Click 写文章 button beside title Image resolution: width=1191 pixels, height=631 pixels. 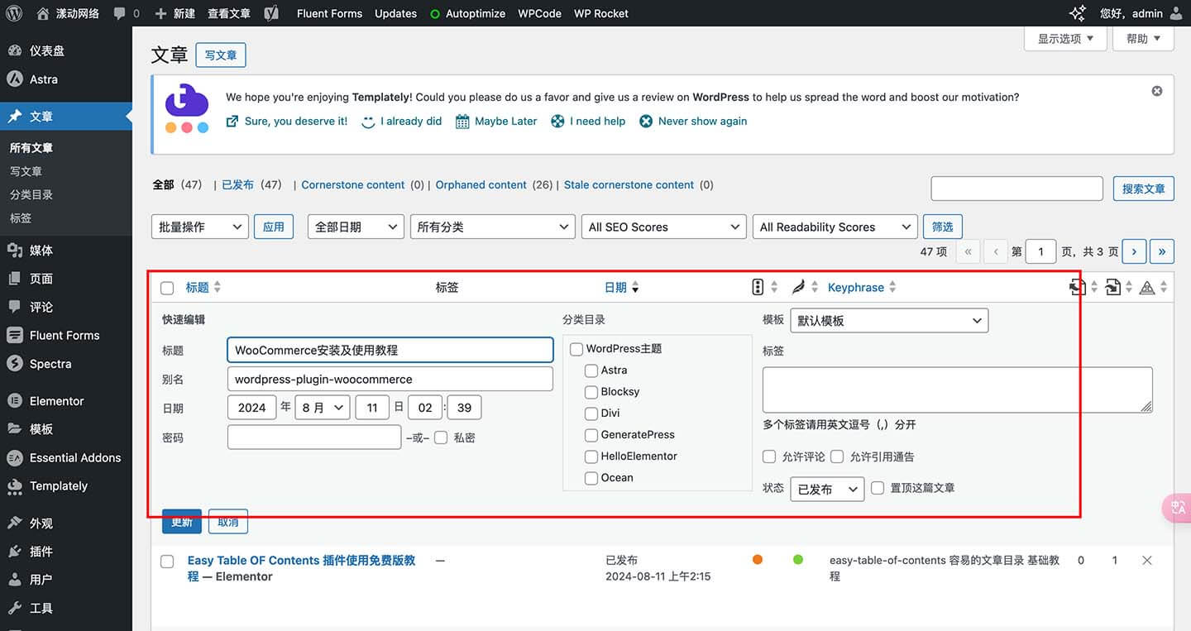(221, 55)
